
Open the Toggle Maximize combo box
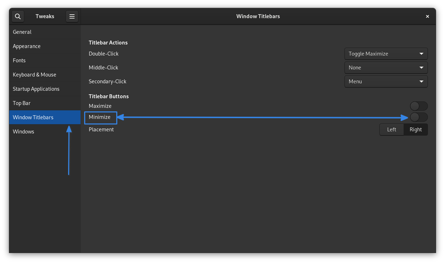(x=386, y=54)
